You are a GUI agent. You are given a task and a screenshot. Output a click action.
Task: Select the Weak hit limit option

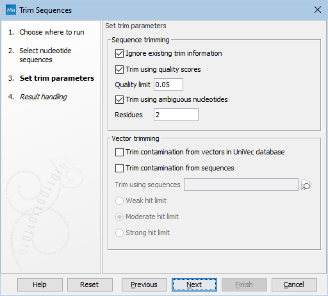click(x=119, y=201)
